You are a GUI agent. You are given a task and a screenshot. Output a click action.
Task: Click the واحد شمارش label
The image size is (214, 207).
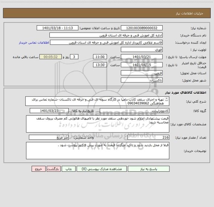pos(84,138)
